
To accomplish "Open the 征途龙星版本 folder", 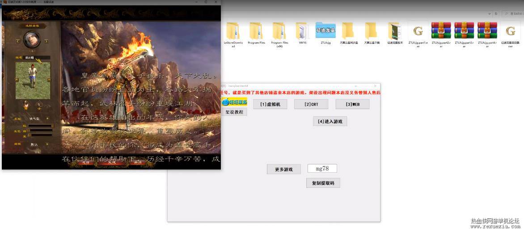I will click(x=395, y=33).
